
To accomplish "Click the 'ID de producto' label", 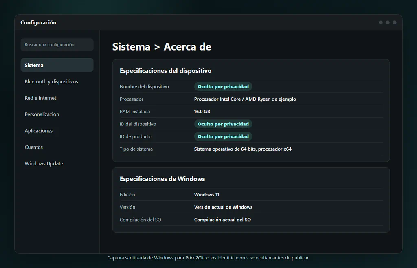I will pos(136,136).
